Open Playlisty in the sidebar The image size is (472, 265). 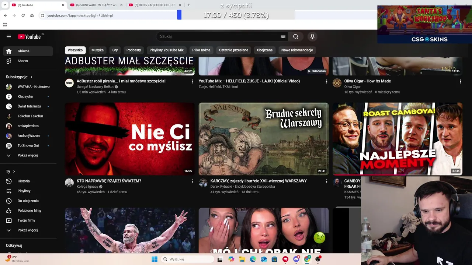coord(28,191)
